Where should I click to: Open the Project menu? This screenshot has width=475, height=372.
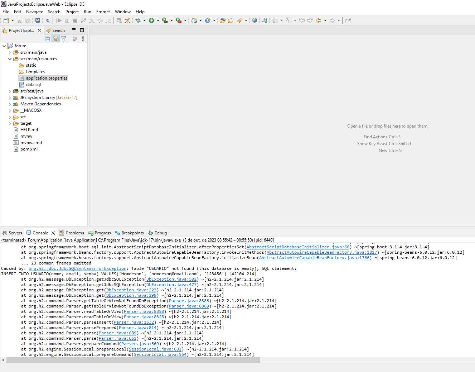[72, 12]
